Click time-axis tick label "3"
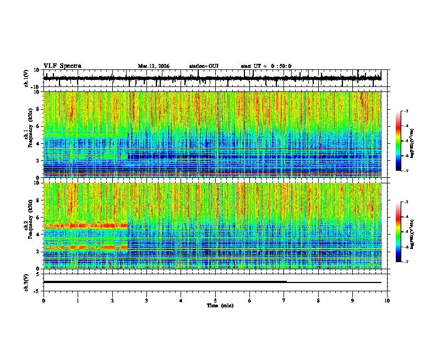436x337 pixels. tap(146, 301)
